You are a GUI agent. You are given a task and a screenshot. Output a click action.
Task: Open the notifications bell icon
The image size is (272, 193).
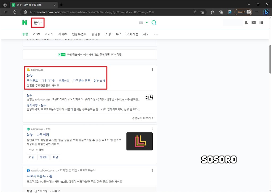[246, 23]
